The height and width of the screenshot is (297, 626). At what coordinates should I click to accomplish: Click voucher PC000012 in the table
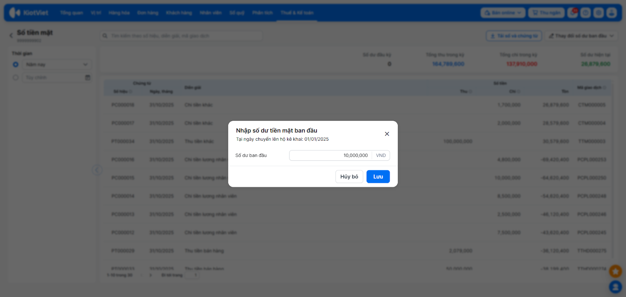point(123,233)
